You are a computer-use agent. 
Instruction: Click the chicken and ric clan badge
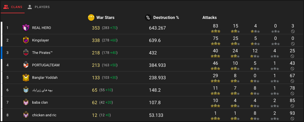26,115
